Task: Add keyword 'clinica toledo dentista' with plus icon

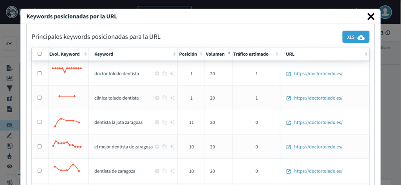Action: (157, 98)
